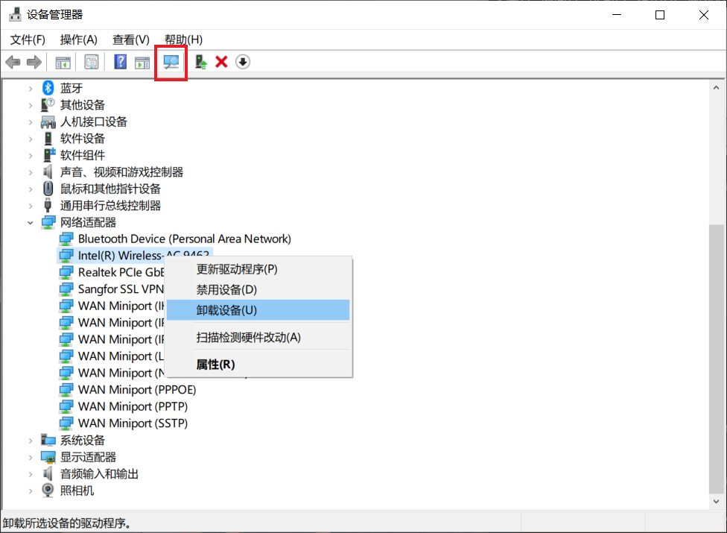Expand the 系统设备 node
Image resolution: width=727 pixels, height=533 pixels.
click(x=31, y=441)
